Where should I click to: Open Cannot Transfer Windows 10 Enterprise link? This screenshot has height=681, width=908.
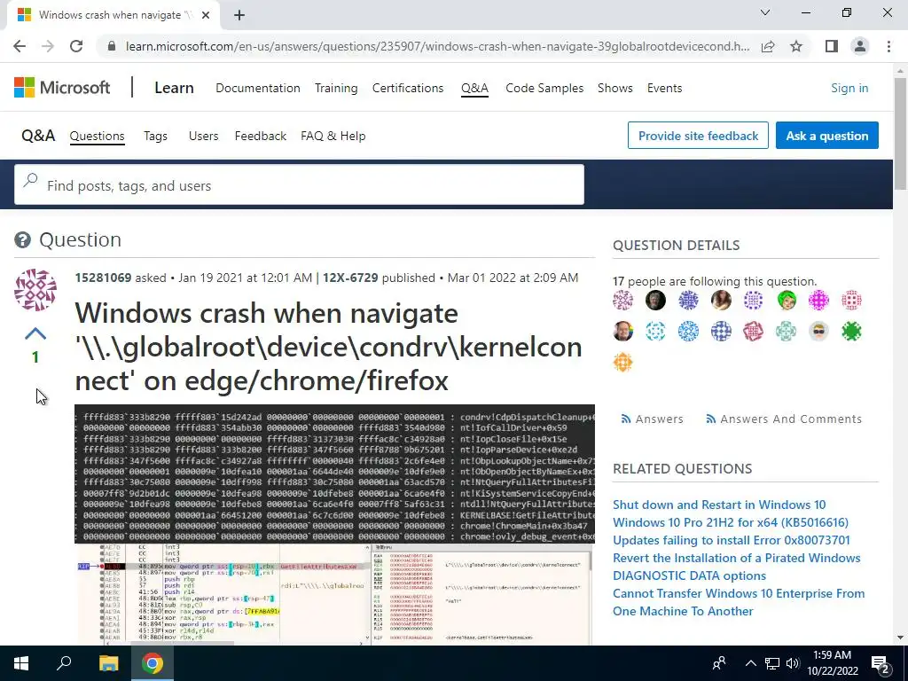pos(739,602)
